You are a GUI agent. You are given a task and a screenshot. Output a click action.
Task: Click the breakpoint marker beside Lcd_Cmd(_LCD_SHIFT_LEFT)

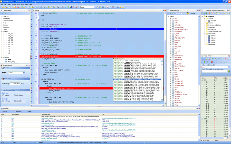tap(32, 88)
